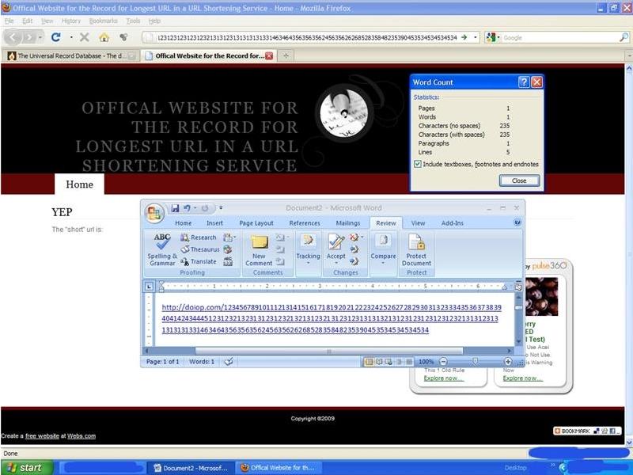Viewport: 633px width, 475px height.
Task: Click Protect Document in the Protect group
Action: coord(416,252)
